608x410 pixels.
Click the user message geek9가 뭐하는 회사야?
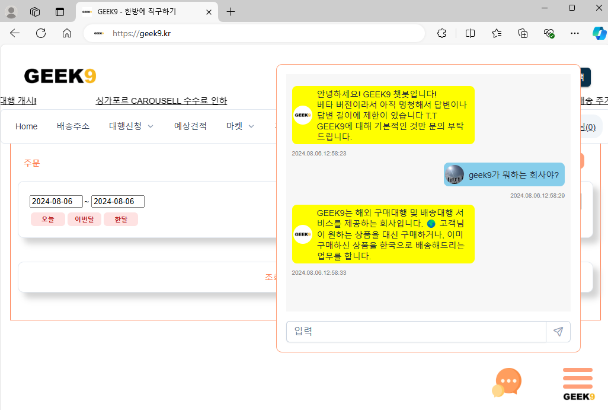pyautogui.click(x=514, y=174)
